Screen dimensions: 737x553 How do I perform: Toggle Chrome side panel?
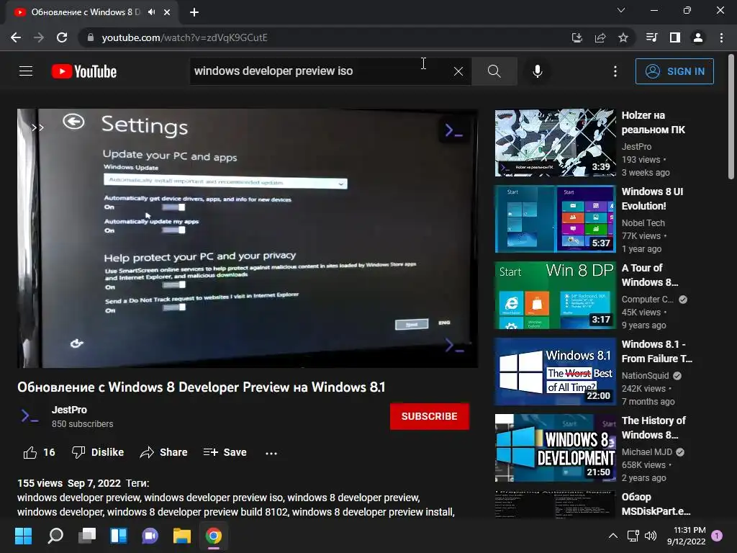click(x=675, y=37)
